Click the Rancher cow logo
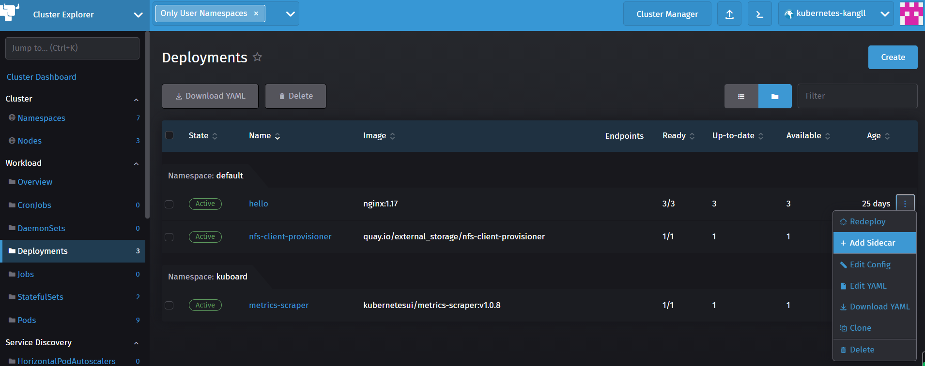Image resolution: width=925 pixels, height=366 pixels. pyautogui.click(x=9, y=13)
